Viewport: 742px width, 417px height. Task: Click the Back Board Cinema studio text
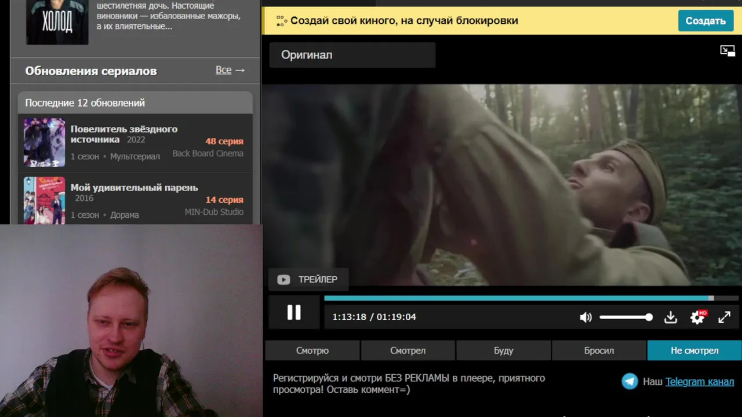point(208,154)
